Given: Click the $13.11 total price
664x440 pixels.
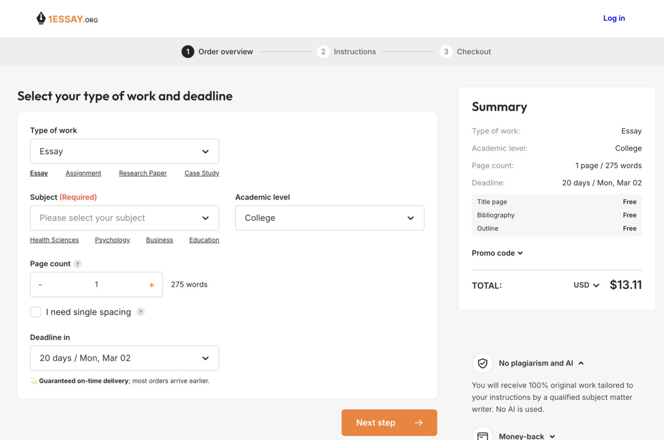Looking at the screenshot, I should 626,285.
